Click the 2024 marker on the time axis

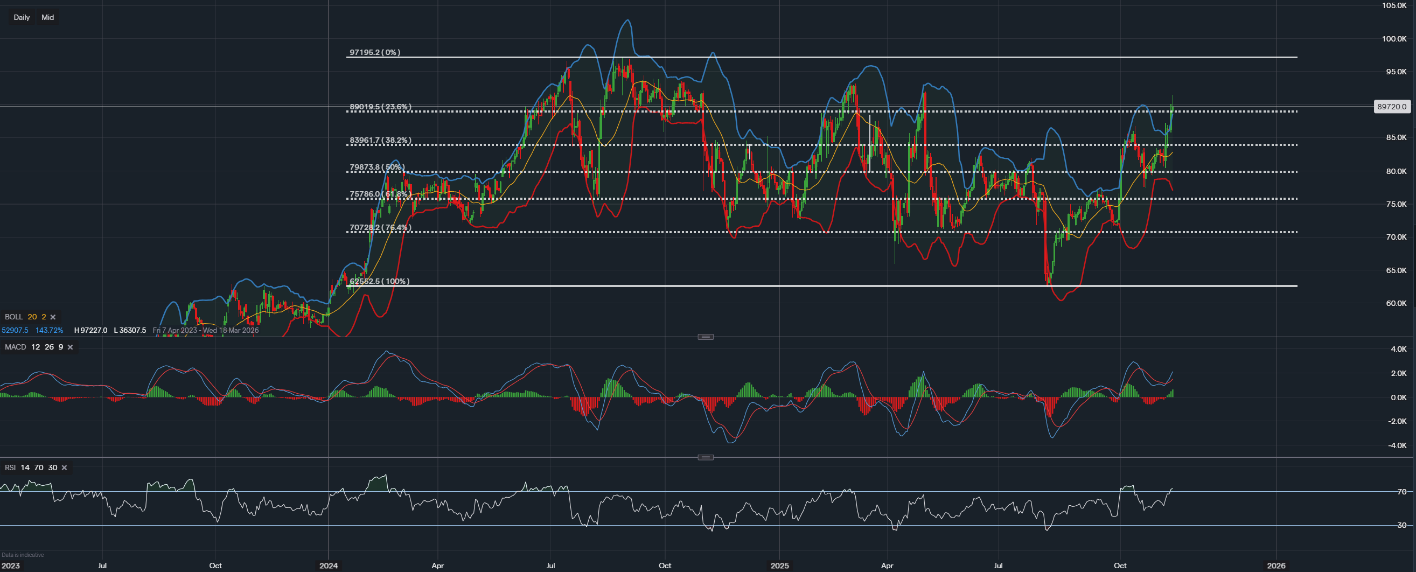point(328,566)
